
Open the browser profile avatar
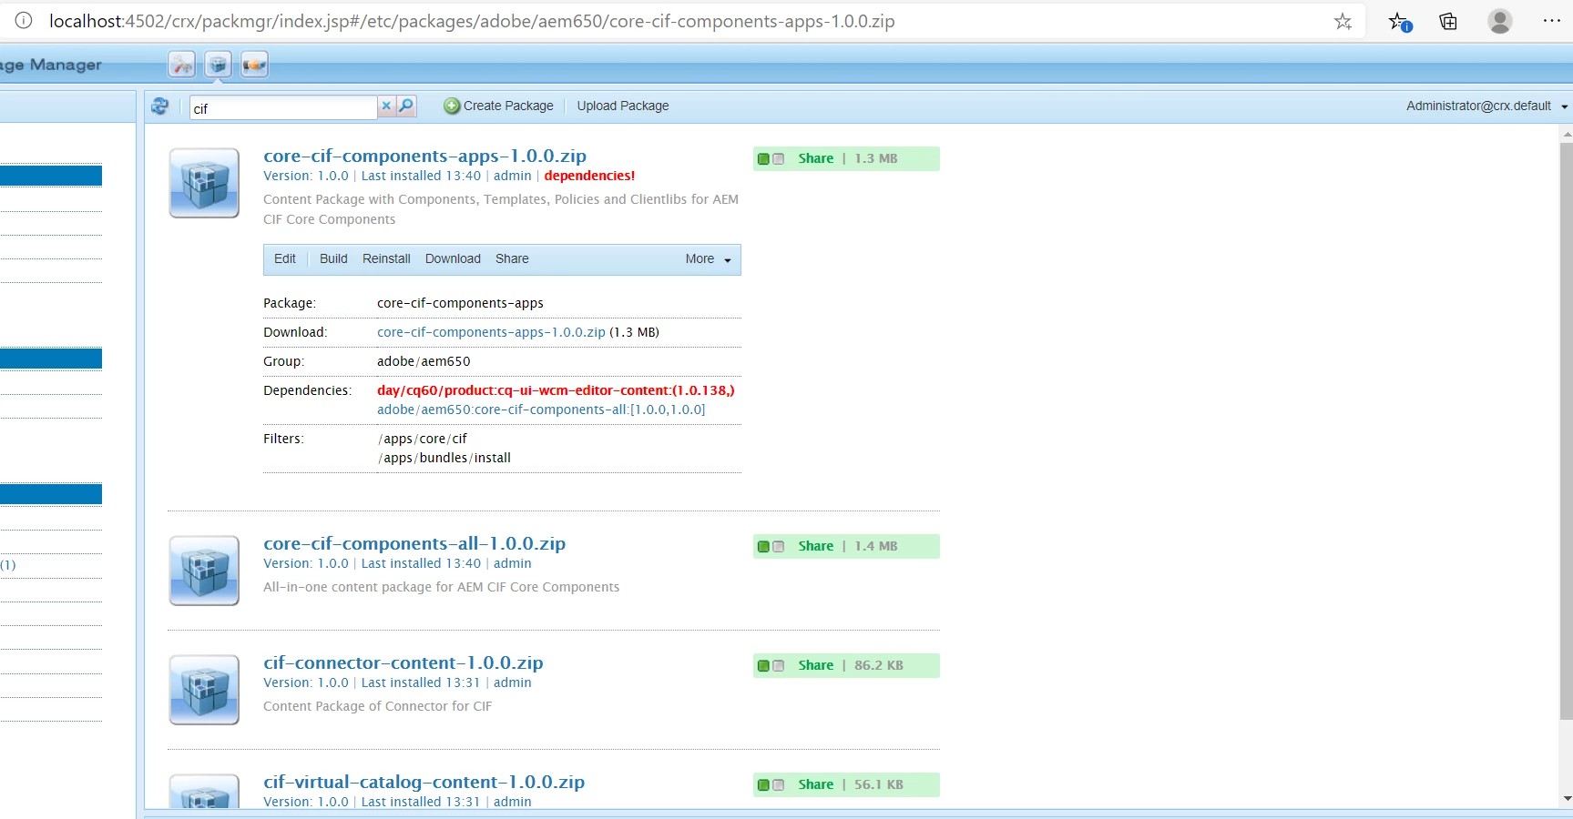click(x=1500, y=21)
